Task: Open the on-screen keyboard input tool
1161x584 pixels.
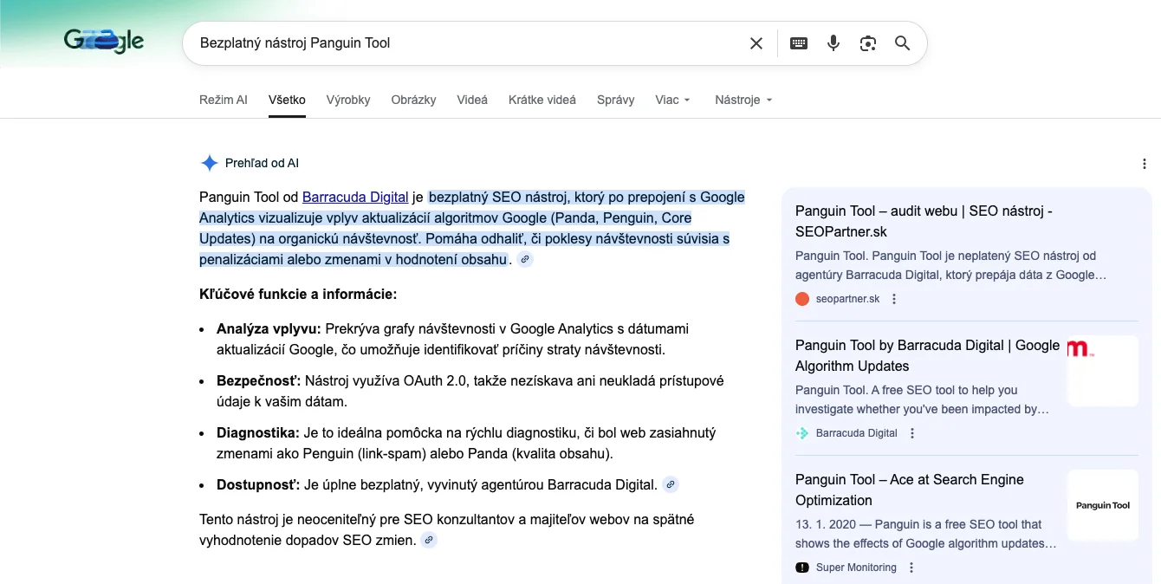Action: click(x=799, y=43)
